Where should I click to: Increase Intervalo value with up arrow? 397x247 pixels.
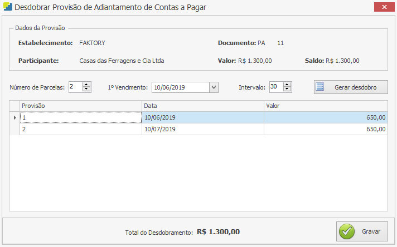[x=287, y=85]
